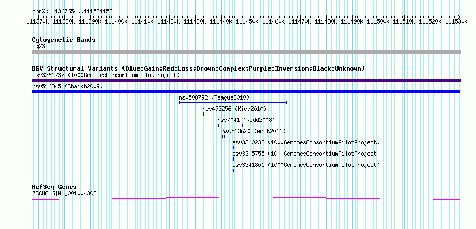Screen dimensions: 476x229
Task: Click the purple esv3361732 inversion bar
Action: (x=246, y=80)
